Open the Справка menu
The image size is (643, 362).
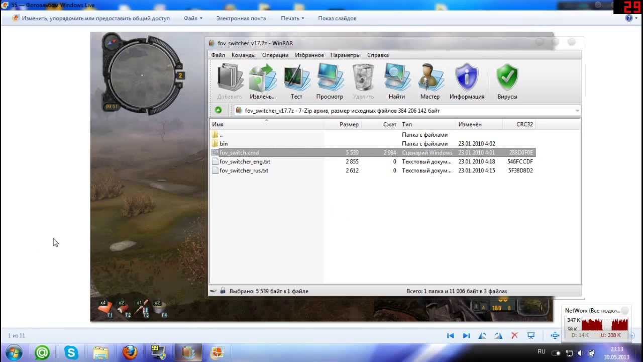[378, 55]
